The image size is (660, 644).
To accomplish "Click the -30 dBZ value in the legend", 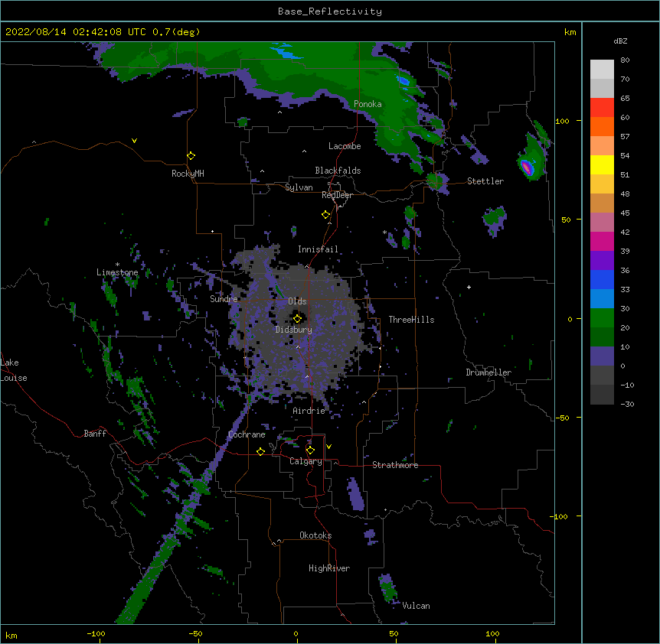I will (627, 404).
